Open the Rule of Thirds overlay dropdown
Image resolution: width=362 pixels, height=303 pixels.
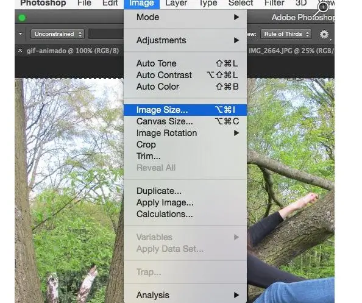pyautogui.click(x=286, y=34)
